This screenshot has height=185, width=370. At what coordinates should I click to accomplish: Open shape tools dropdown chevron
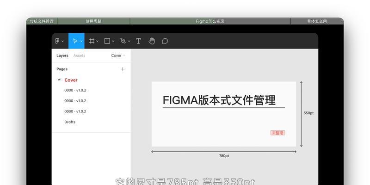click(x=113, y=41)
